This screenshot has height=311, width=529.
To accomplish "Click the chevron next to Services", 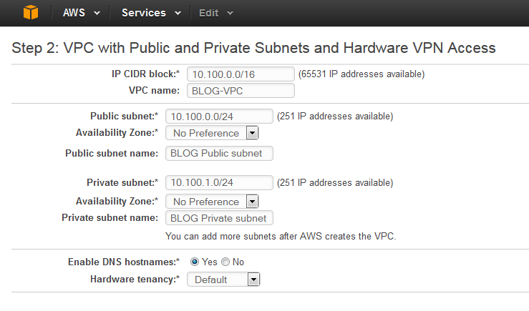I will pyautogui.click(x=178, y=13).
